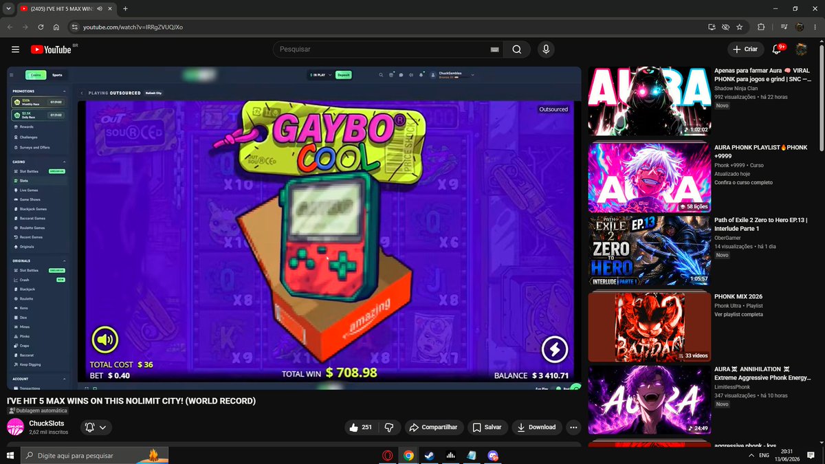Click the Download button below video
This screenshot has height=464, width=825.
pos(536,428)
